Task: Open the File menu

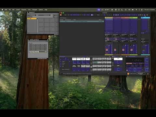Action: [x=10, y=10]
